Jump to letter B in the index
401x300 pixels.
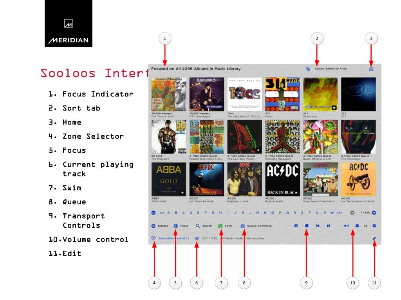coord(176,212)
